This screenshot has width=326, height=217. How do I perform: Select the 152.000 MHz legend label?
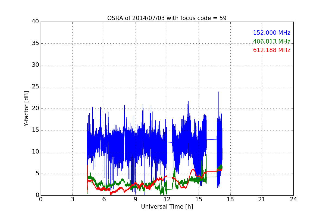click(x=272, y=33)
